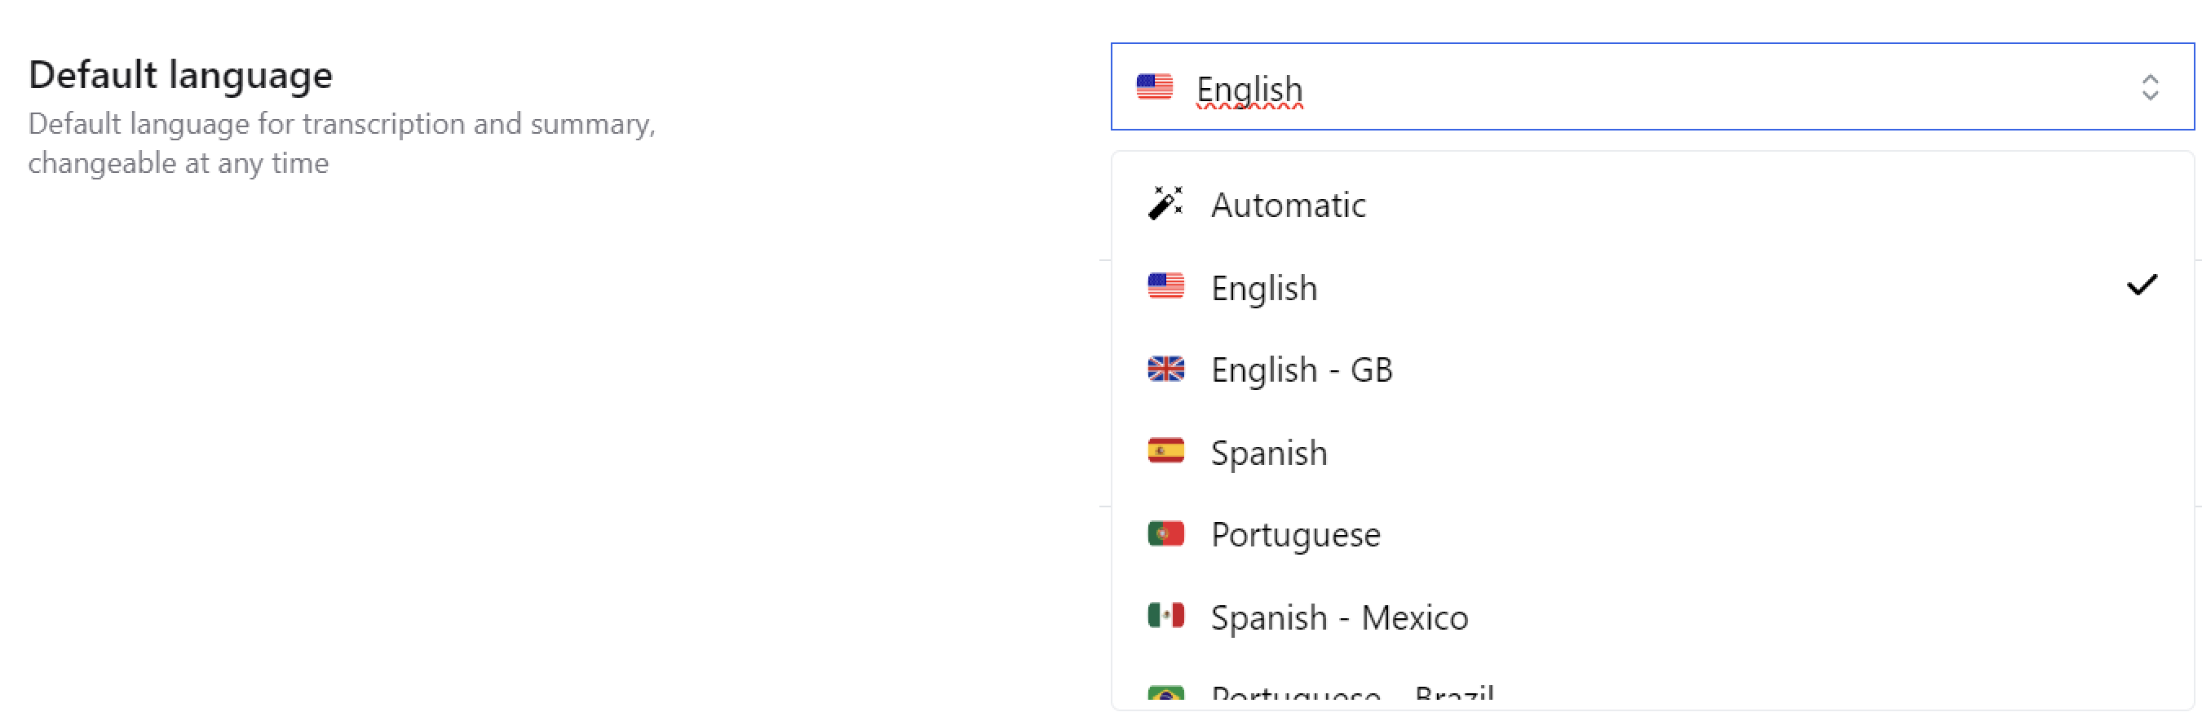Click the Brazil flag icon at list bottom

coord(1165,693)
